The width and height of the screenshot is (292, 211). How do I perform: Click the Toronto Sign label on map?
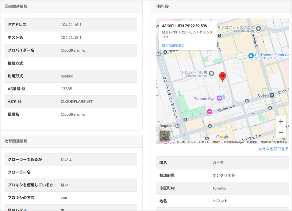[x=205, y=99]
